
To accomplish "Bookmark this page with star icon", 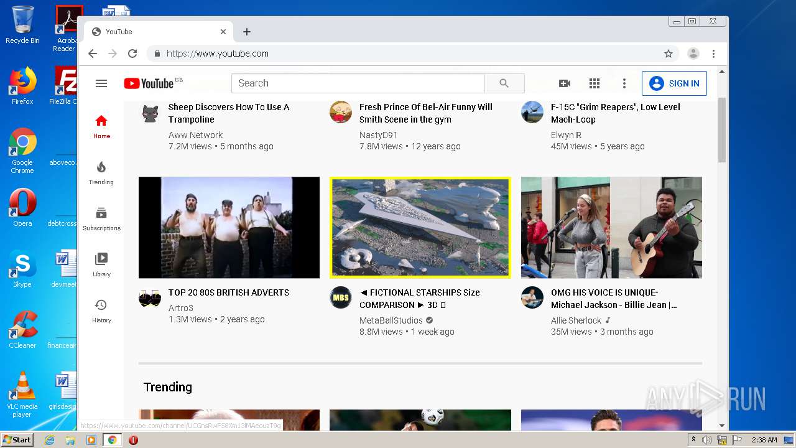I will (669, 54).
